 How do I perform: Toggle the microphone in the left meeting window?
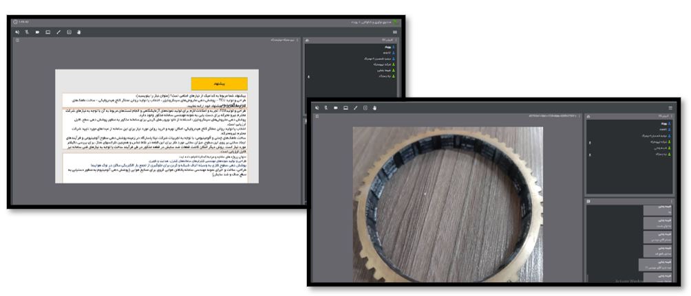point(27,32)
